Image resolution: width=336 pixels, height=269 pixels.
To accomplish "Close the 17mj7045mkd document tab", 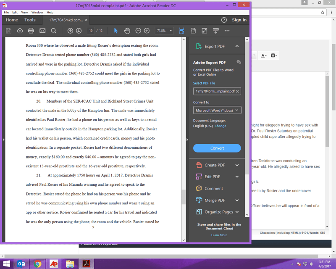I will pos(86,20).
